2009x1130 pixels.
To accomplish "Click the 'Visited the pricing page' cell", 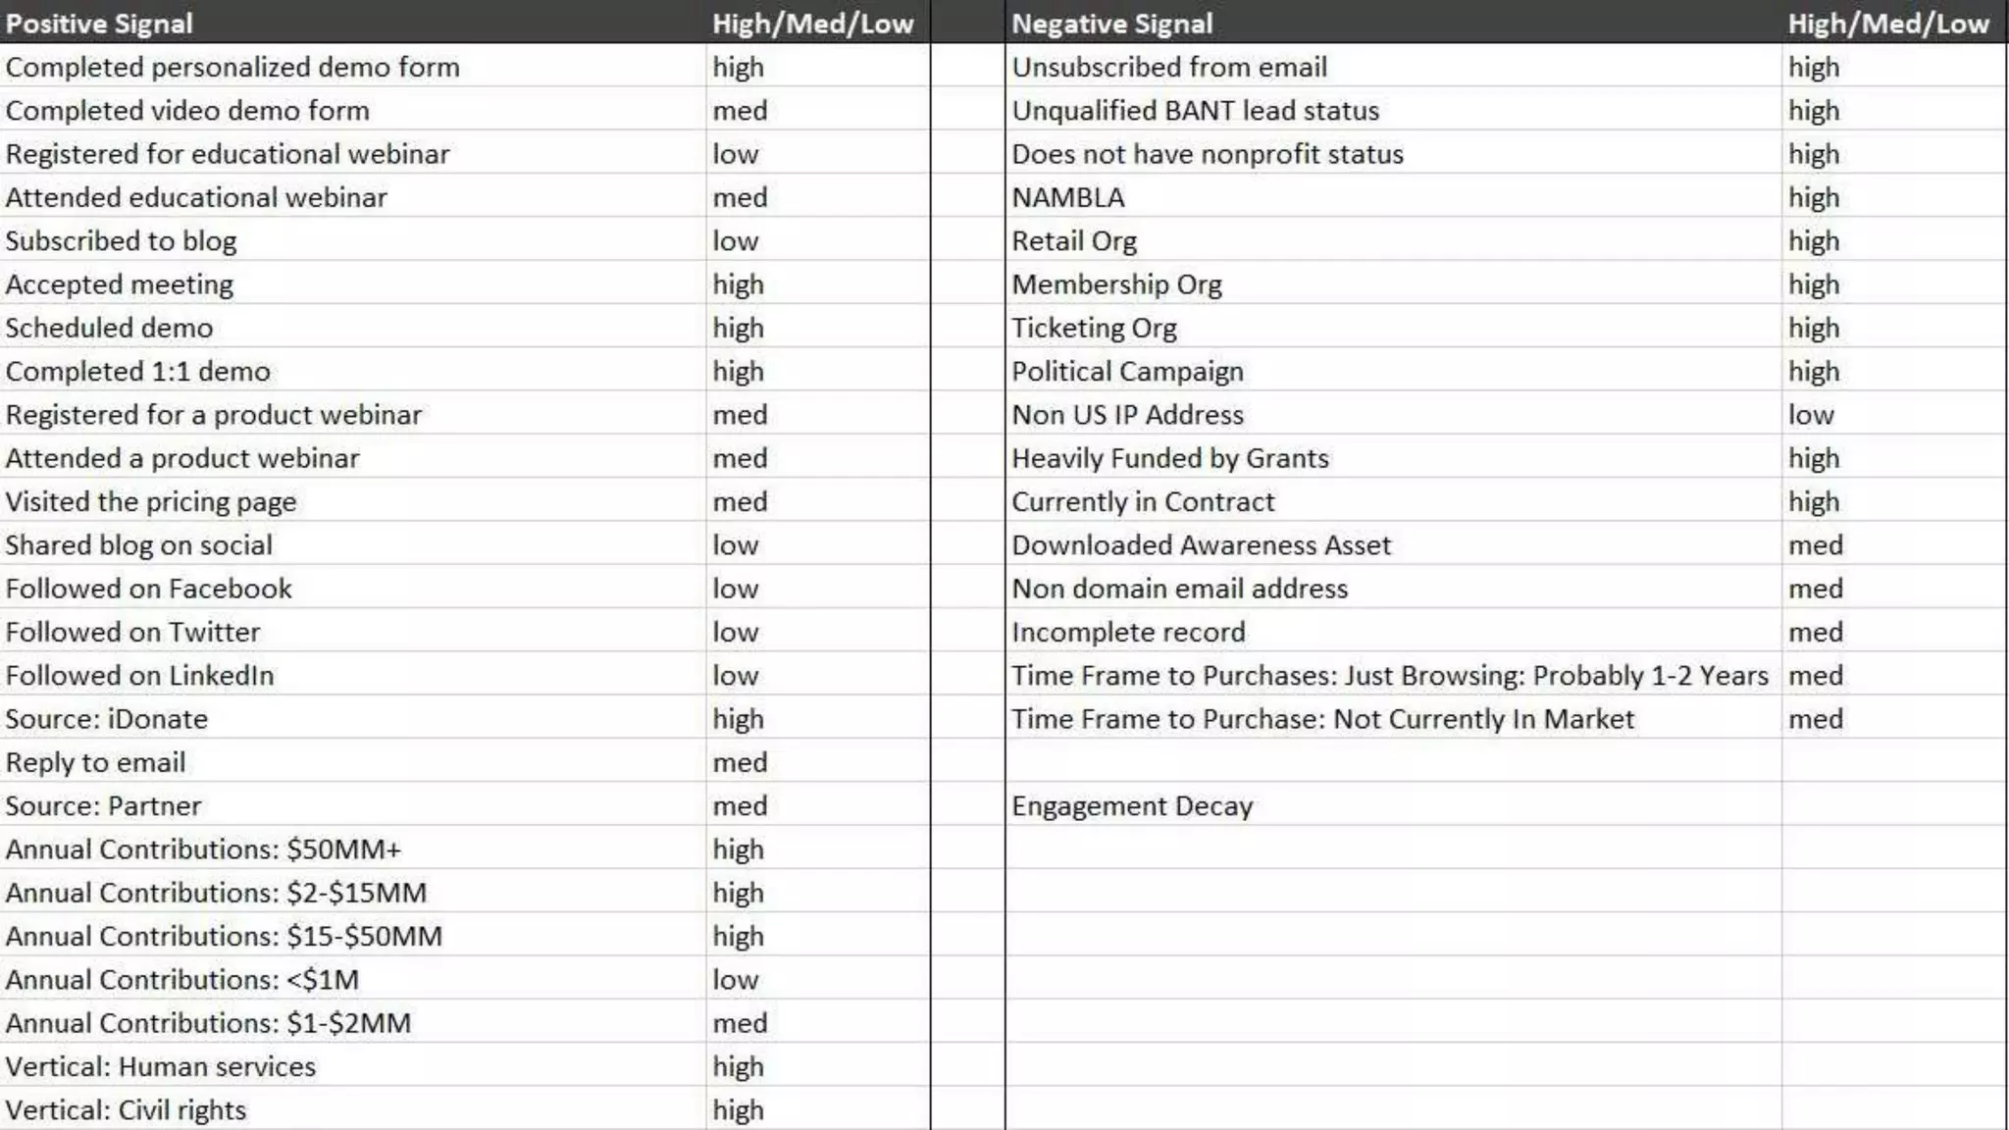I will coord(151,502).
